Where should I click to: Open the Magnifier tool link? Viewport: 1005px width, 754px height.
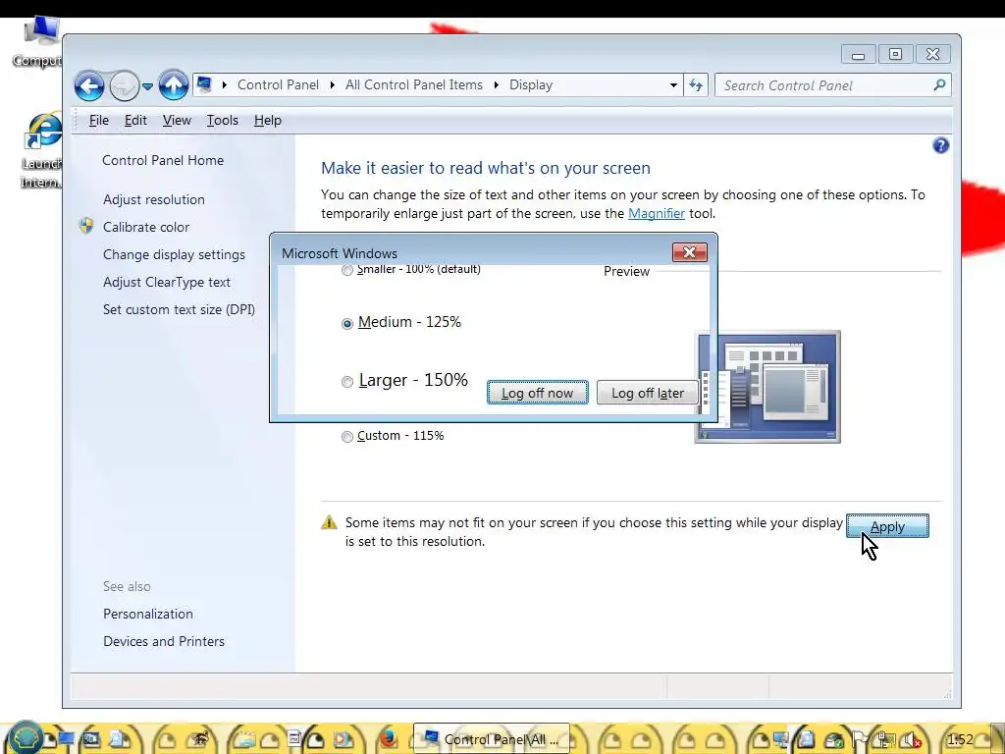tap(657, 213)
